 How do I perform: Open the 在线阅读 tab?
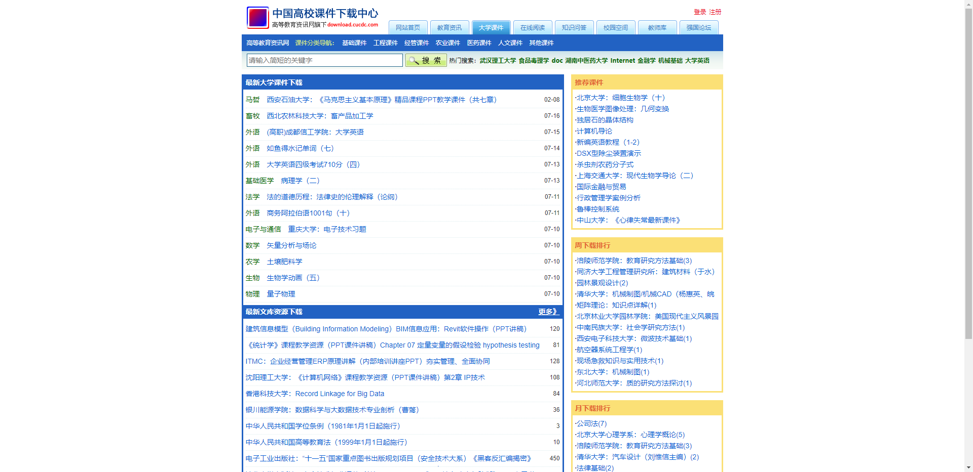(x=533, y=28)
